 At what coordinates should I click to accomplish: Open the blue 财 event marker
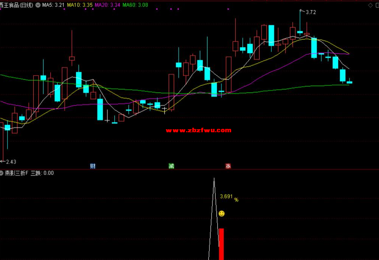(x=93, y=166)
